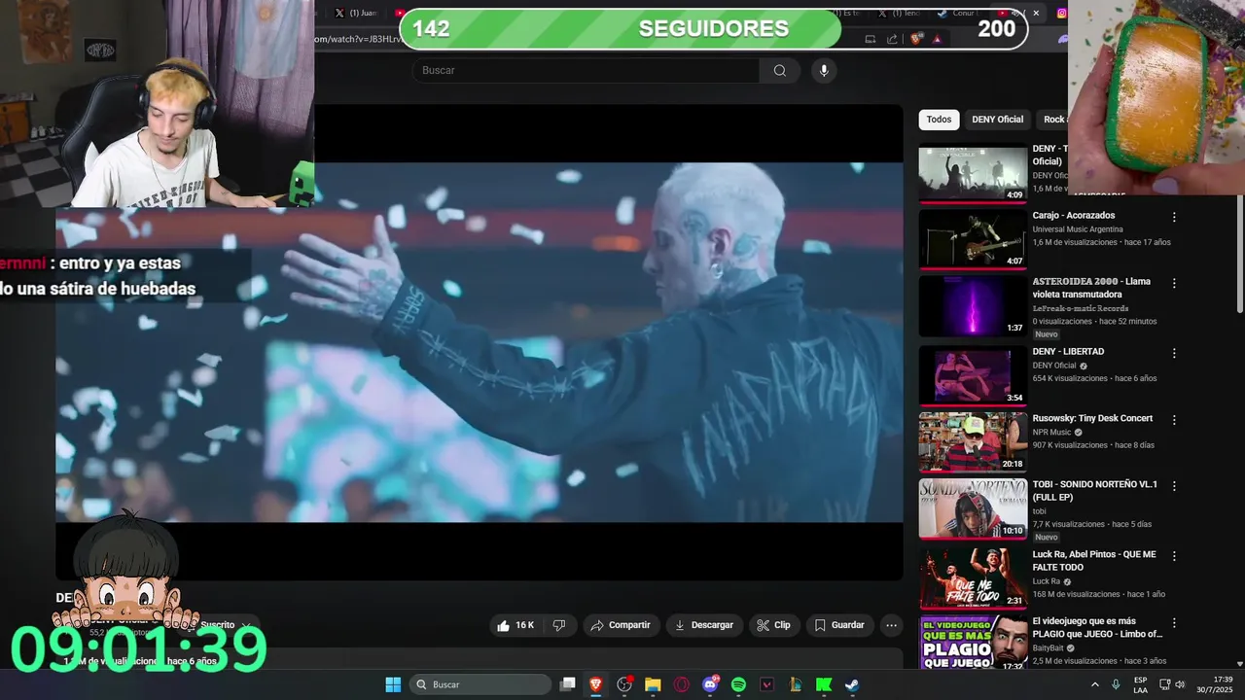
Task: Open options menu for Carajo - Acorazados
Action: pyautogui.click(x=1174, y=217)
